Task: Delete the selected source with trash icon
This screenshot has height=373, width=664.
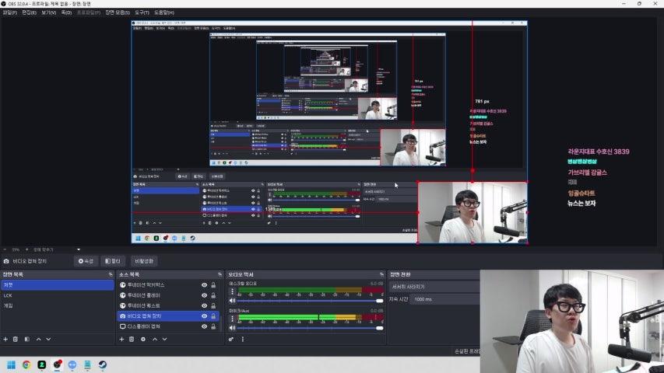Action: pyautogui.click(x=132, y=339)
